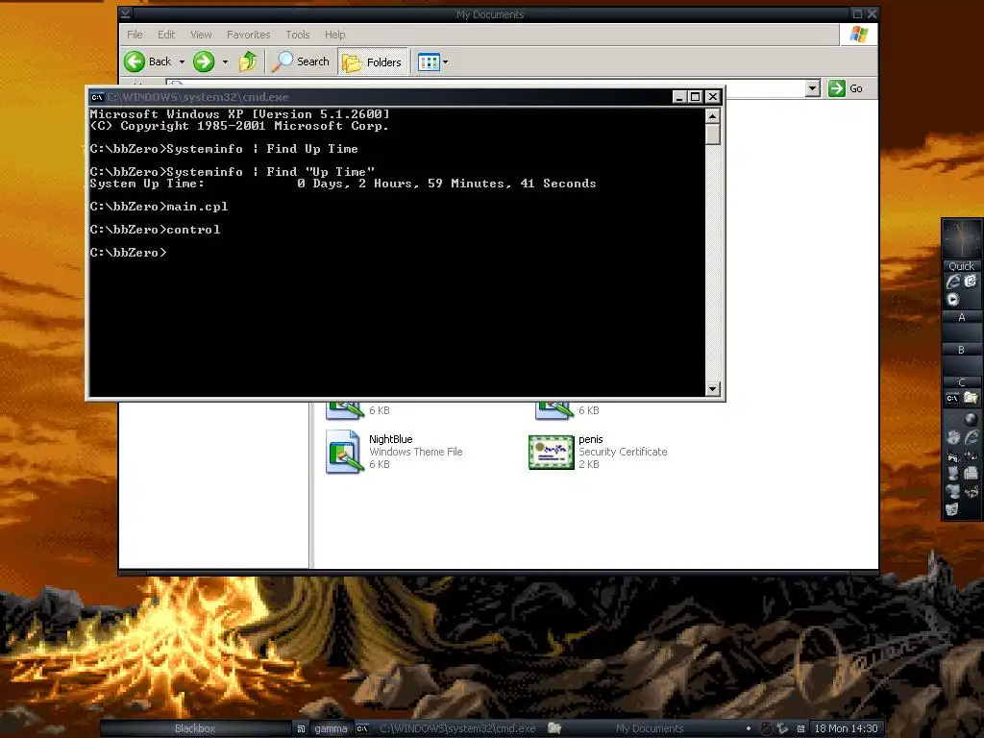Click the dark sphere icon in dock
This screenshot has height=738, width=984.
pyautogui.click(x=971, y=419)
